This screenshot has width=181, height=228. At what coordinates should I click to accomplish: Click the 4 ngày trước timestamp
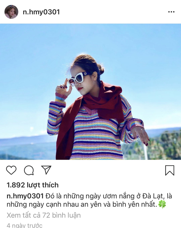point(24,225)
